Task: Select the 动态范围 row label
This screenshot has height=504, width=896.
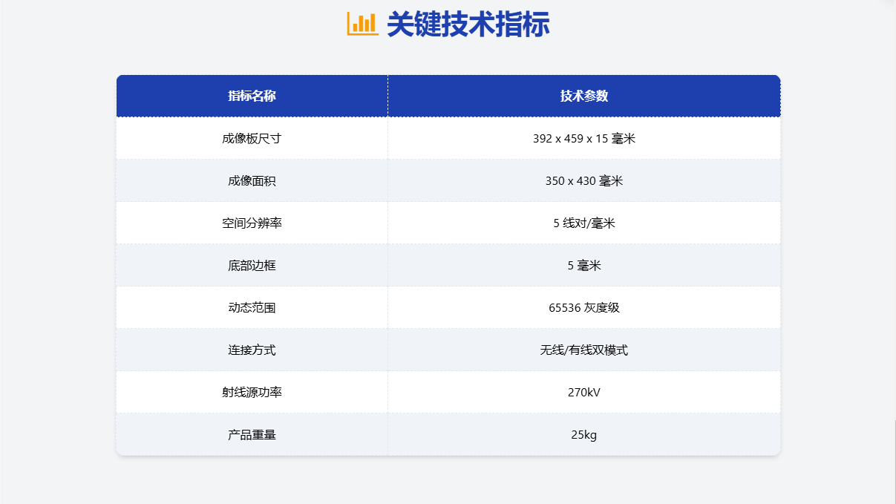Action: pyautogui.click(x=251, y=307)
